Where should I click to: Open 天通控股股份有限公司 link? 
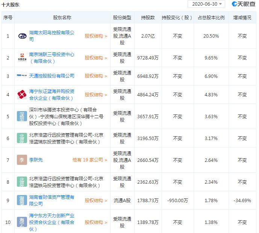tap(52, 76)
